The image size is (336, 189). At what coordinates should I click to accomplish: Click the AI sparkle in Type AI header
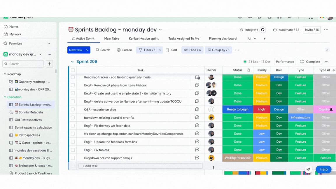coord(334,70)
